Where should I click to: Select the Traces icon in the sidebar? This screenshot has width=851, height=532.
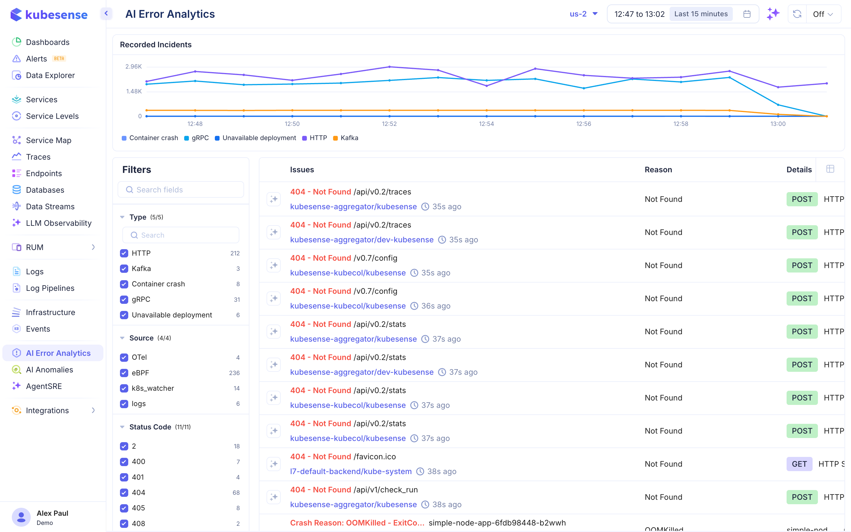(x=17, y=157)
